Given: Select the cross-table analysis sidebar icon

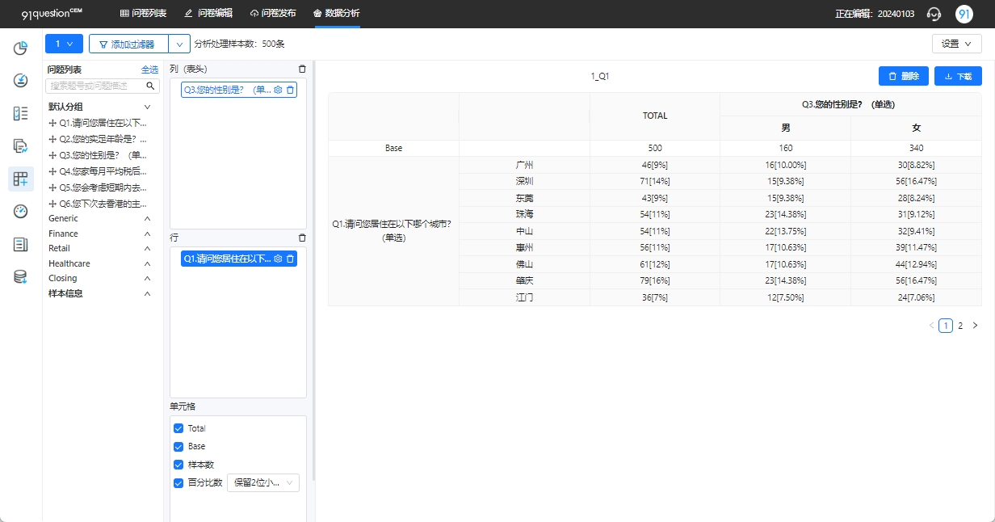Looking at the screenshot, I should point(21,179).
